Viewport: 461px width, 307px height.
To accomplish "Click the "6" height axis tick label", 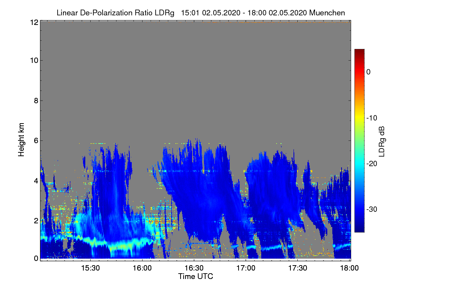I will tap(36, 140).
